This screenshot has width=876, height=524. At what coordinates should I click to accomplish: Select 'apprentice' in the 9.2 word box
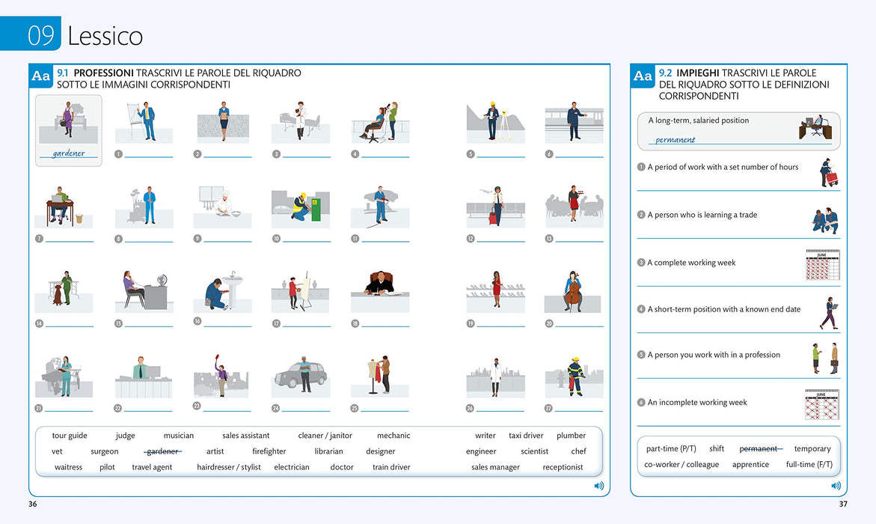pyautogui.click(x=750, y=464)
